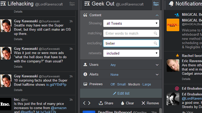202x113 pixels.
Task: Set Previews to Off
Action: click(113, 84)
